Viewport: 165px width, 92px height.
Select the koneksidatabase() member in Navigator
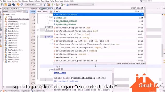coord(17,24)
